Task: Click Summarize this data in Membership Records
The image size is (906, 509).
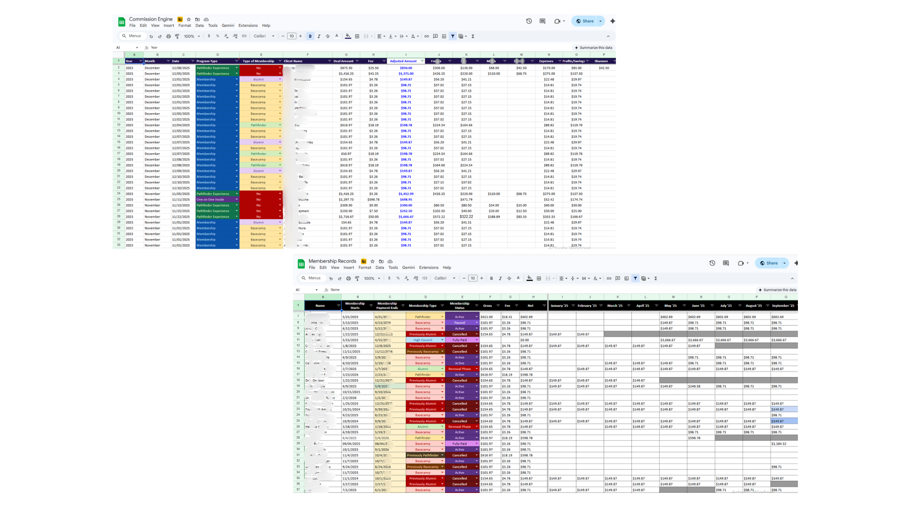Action: pos(779,290)
